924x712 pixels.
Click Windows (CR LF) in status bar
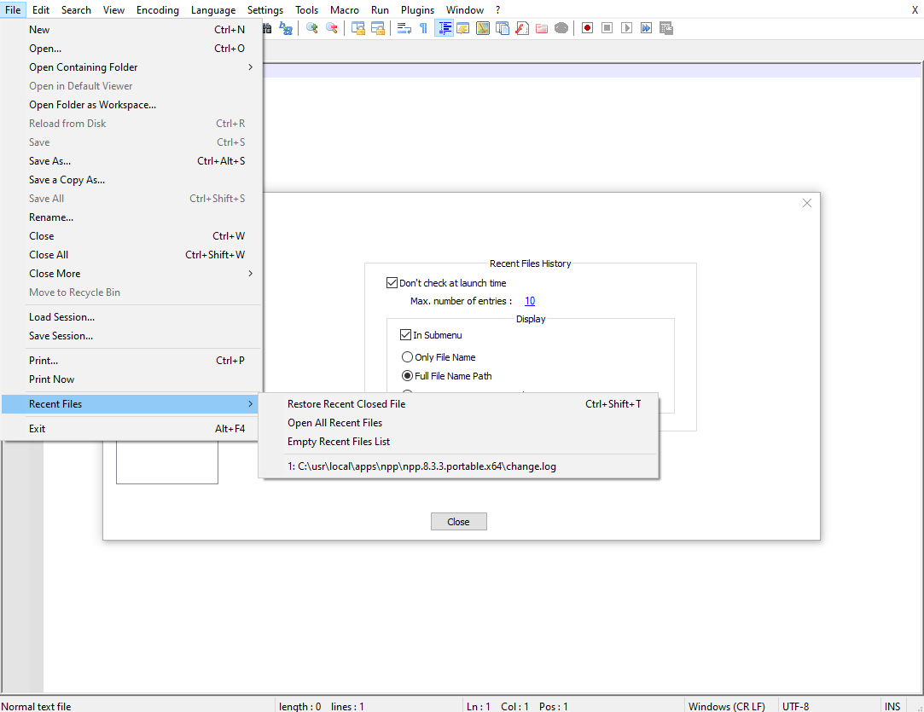tap(727, 706)
